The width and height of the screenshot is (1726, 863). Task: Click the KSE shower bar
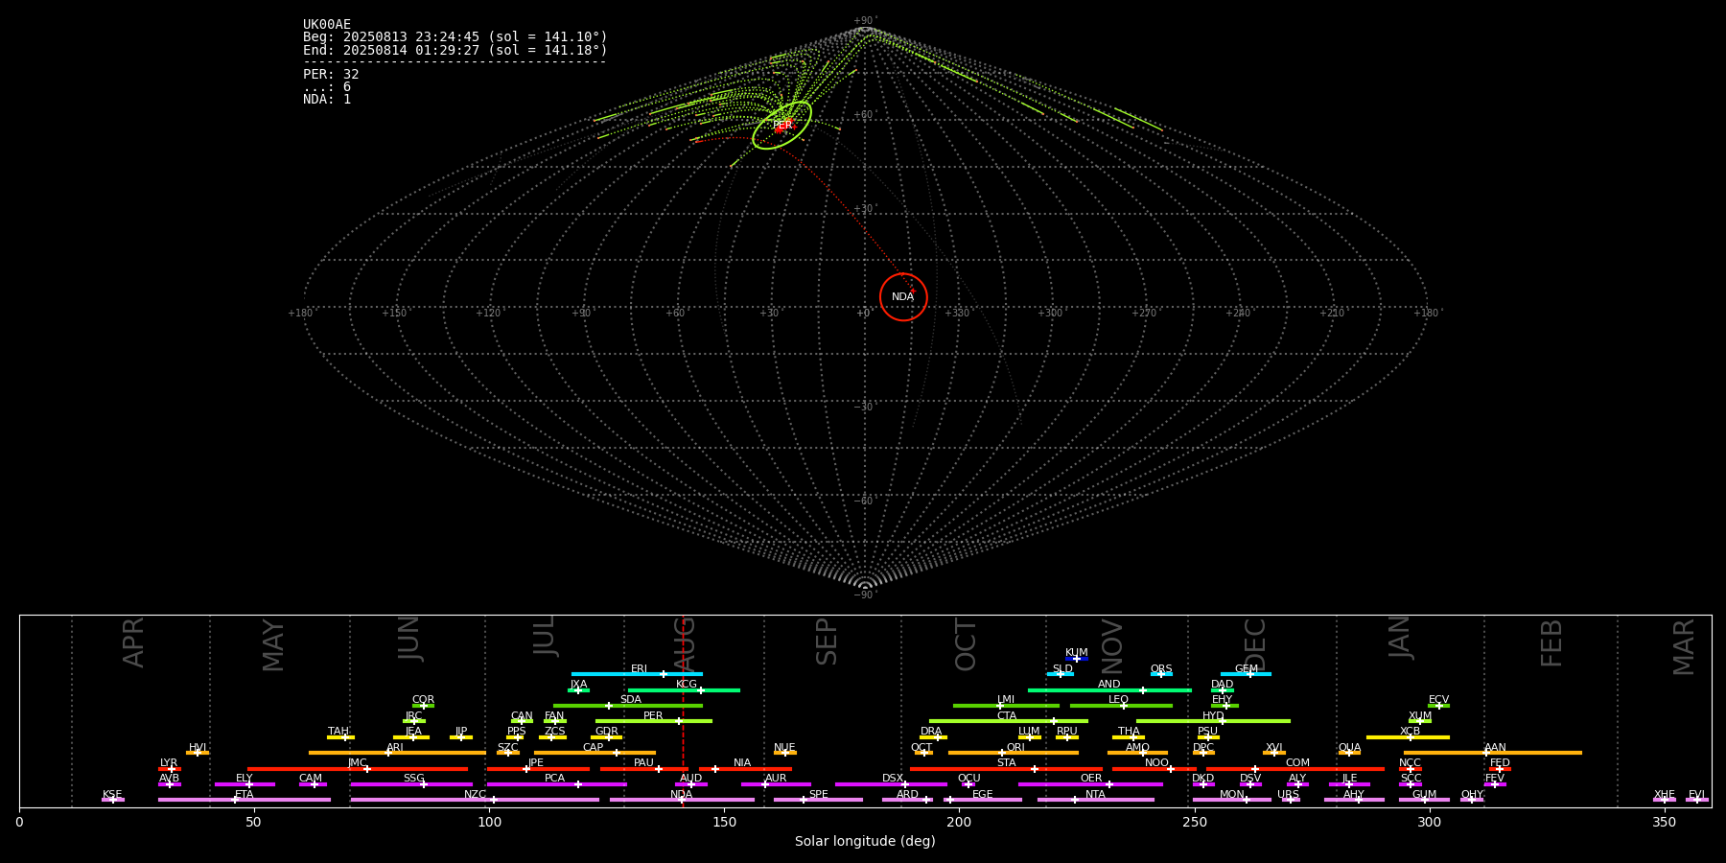click(x=113, y=800)
